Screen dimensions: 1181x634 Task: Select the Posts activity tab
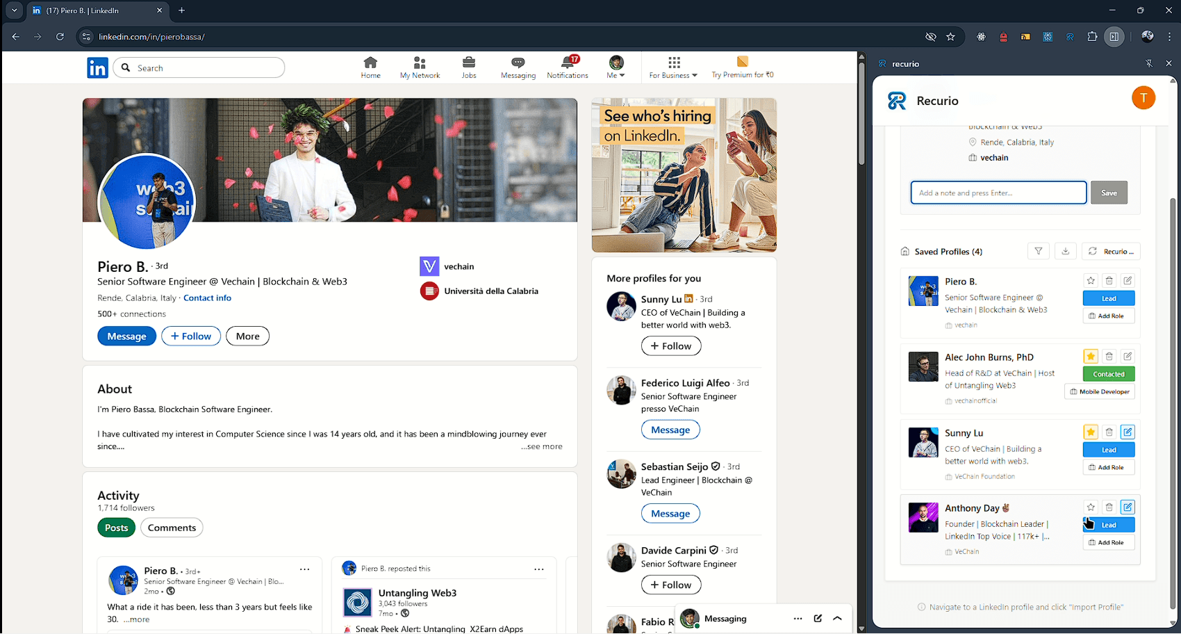click(x=116, y=528)
